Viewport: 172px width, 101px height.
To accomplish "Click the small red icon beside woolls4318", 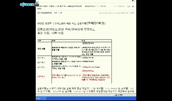I will [61, 13].
